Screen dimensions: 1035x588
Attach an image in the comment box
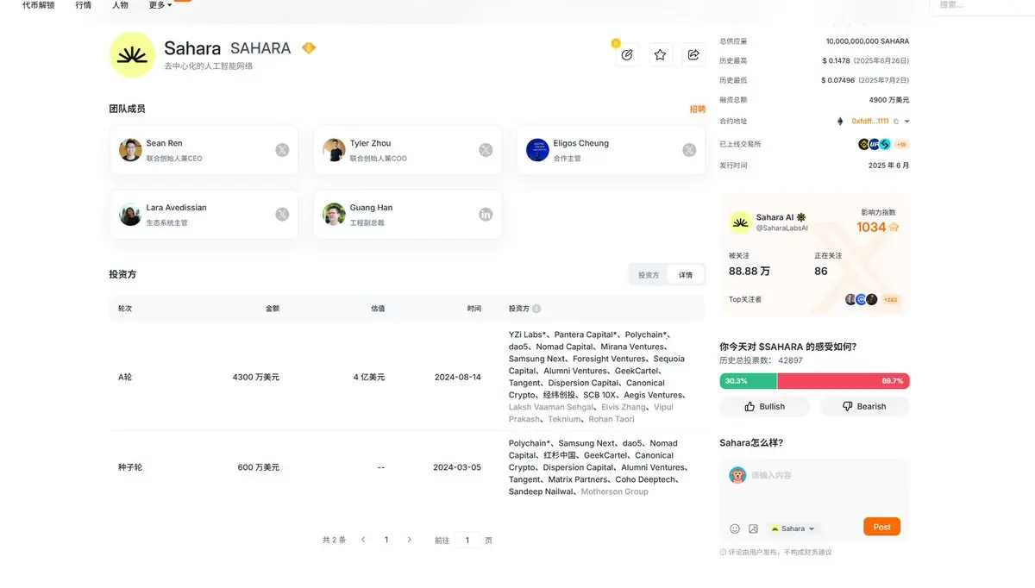point(753,529)
